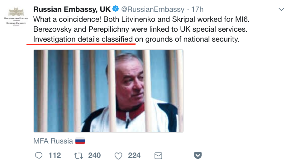This screenshot has height=164, width=291.
Task: Click the underlined "Investigation details classified" phrase
Action: [83, 39]
